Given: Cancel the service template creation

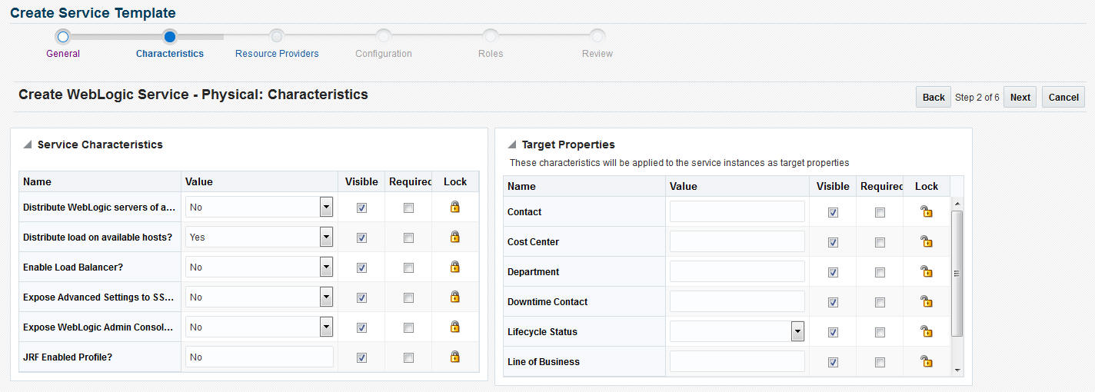Looking at the screenshot, I should (1063, 97).
